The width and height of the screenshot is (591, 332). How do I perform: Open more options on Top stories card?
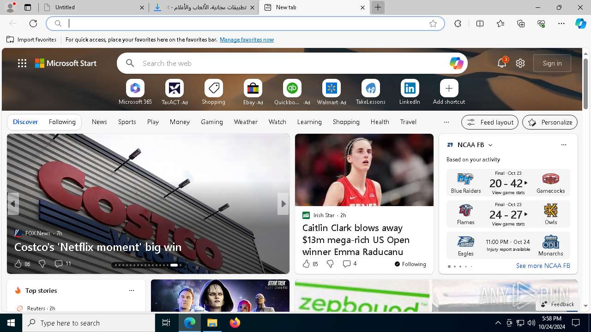[132, 290]
